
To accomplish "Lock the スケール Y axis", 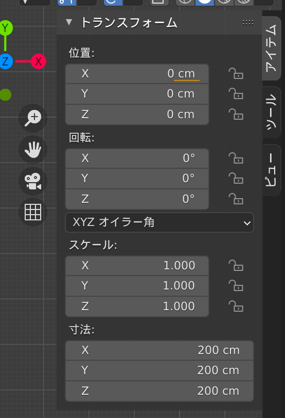I will coord(236,286).
